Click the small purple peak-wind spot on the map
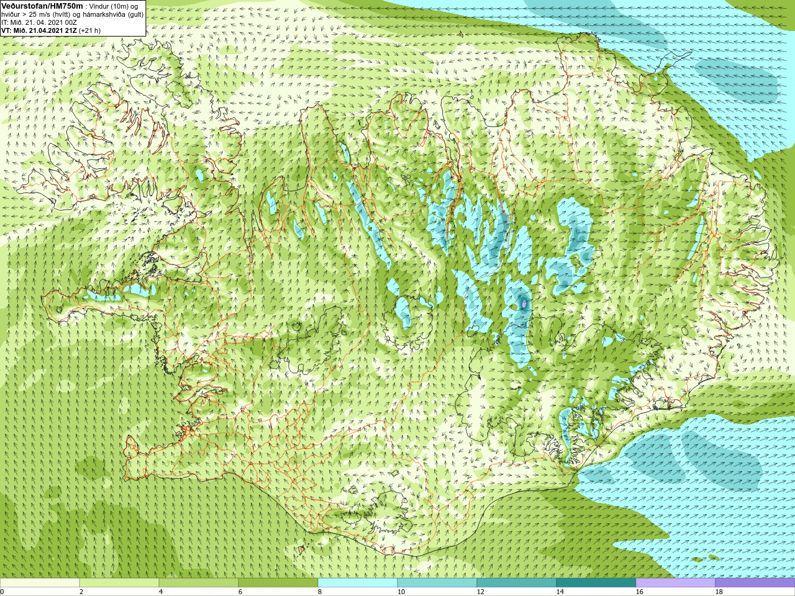Image resolution: width=795 pixels, height=596 pixels. point(525,304)
